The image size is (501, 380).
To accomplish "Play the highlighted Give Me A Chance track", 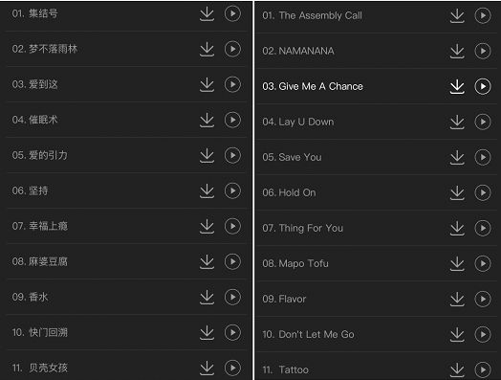I will [x=483, y=86].
